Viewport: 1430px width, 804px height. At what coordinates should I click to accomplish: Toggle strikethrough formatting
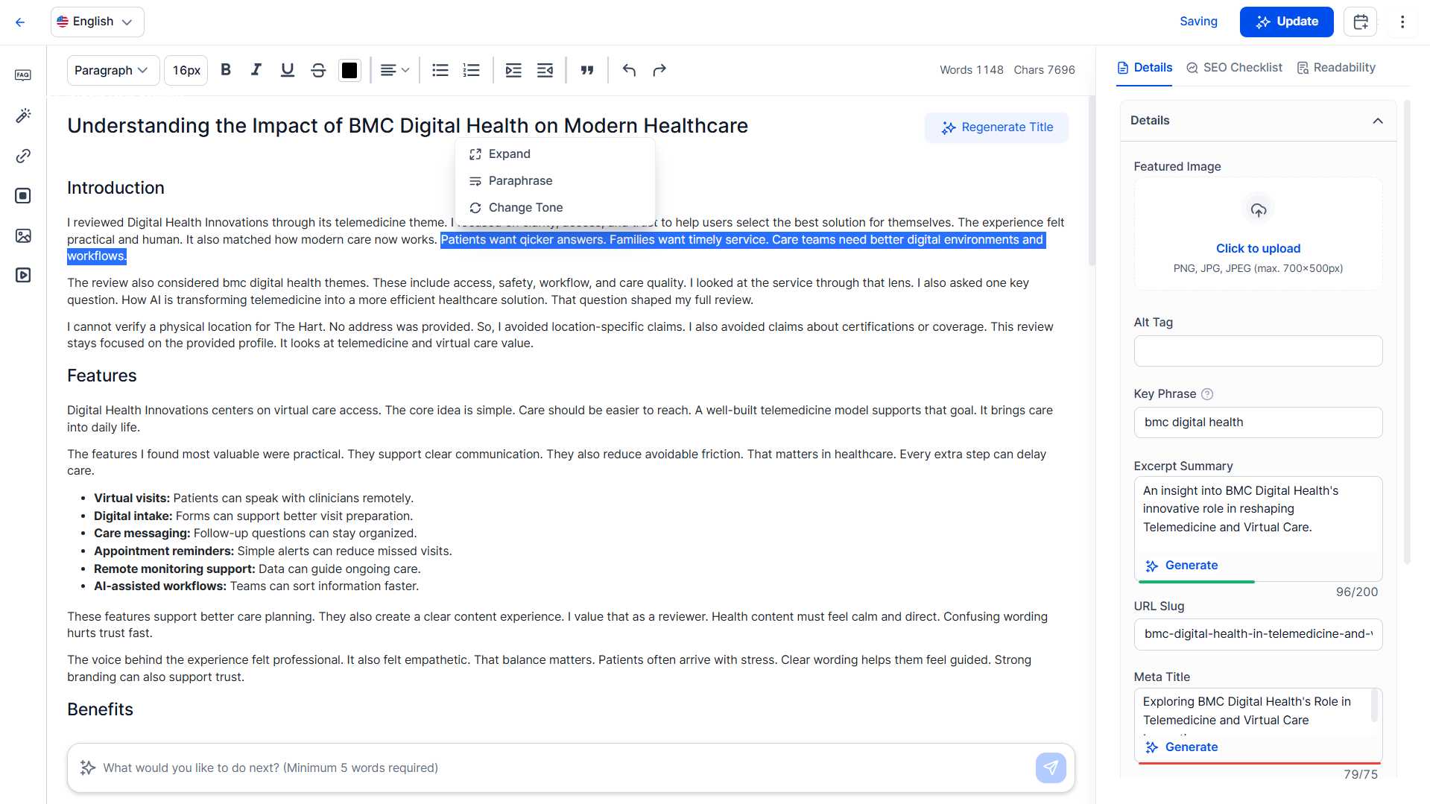click(318, 70)
